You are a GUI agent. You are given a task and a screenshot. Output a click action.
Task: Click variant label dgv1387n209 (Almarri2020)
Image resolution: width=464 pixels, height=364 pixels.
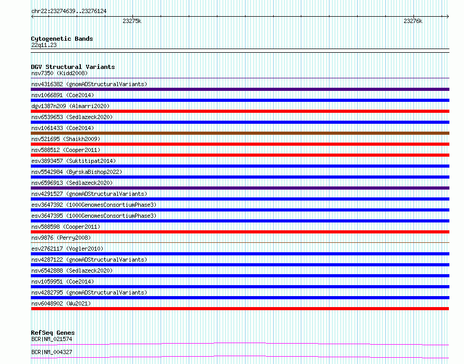click(x=70, y=106)
